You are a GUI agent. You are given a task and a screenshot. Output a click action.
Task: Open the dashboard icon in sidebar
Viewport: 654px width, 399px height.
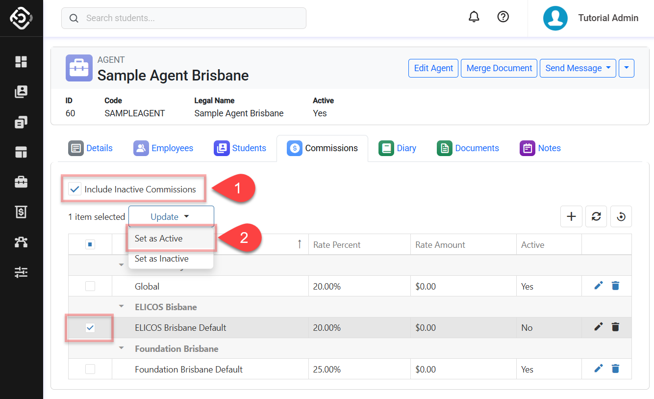21,62
